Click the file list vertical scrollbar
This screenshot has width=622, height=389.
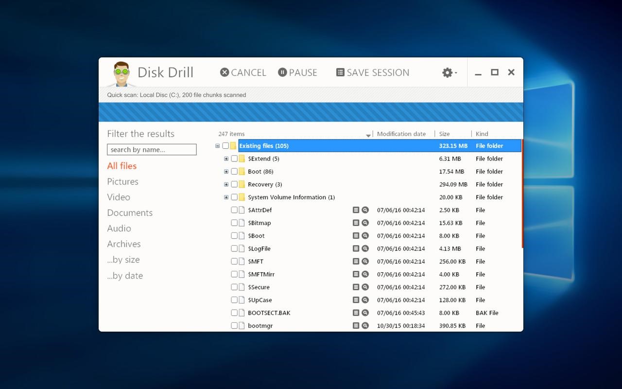tap(522, 194)
